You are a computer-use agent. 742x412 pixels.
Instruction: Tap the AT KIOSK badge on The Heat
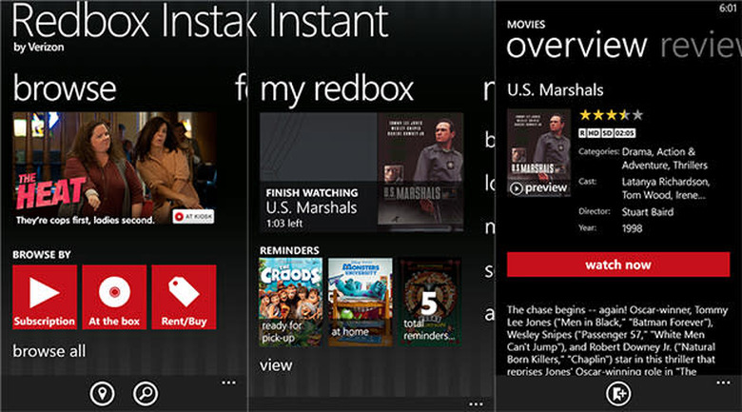(x=193, y=216)
